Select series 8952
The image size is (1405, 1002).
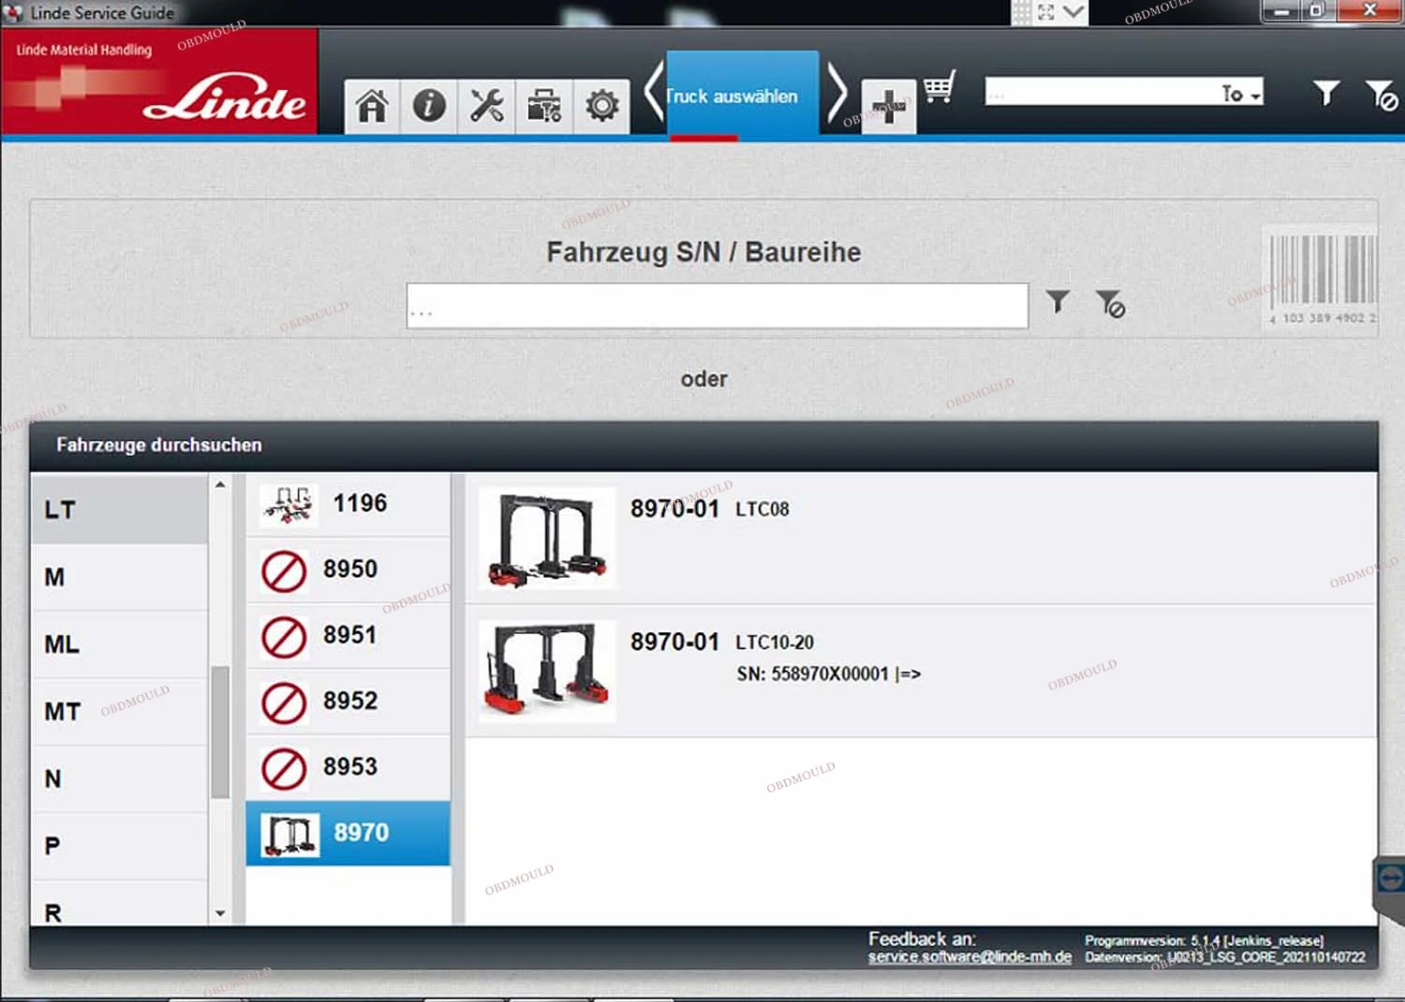point(348,701)
